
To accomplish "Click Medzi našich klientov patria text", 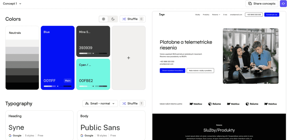I will pos(171,104).
